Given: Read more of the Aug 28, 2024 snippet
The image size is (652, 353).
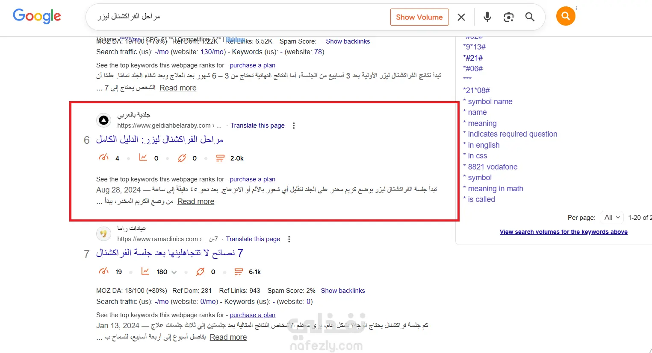Looking at the screenshot, I should click(x=196, y=201).
